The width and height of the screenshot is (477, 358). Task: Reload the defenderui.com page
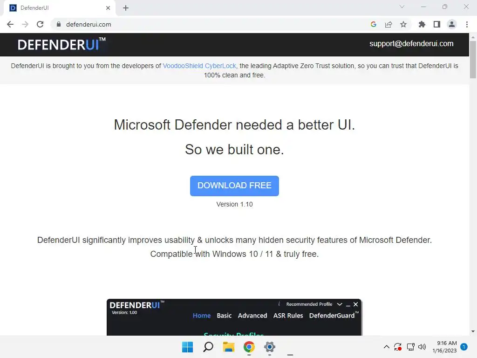coord(40,24)
